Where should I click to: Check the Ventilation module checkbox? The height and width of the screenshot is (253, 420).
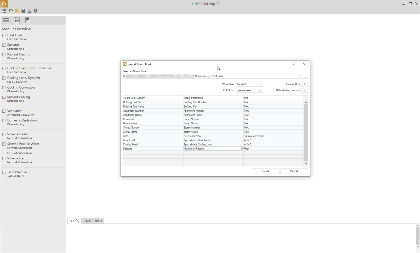[4, 111]
